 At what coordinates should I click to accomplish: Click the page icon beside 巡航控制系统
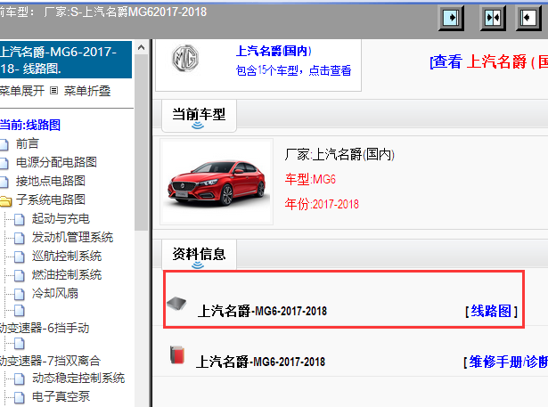[20, 256]
